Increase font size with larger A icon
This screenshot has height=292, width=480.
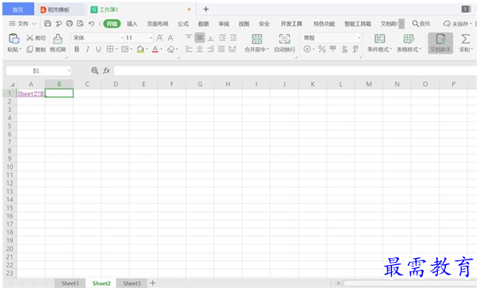159,38
